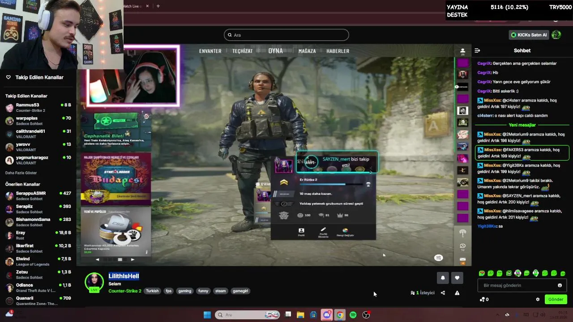This screenshot has height=322, width=573.
Task: Click the KICKs points counter icon in chat
Action: tap(484, 299)
